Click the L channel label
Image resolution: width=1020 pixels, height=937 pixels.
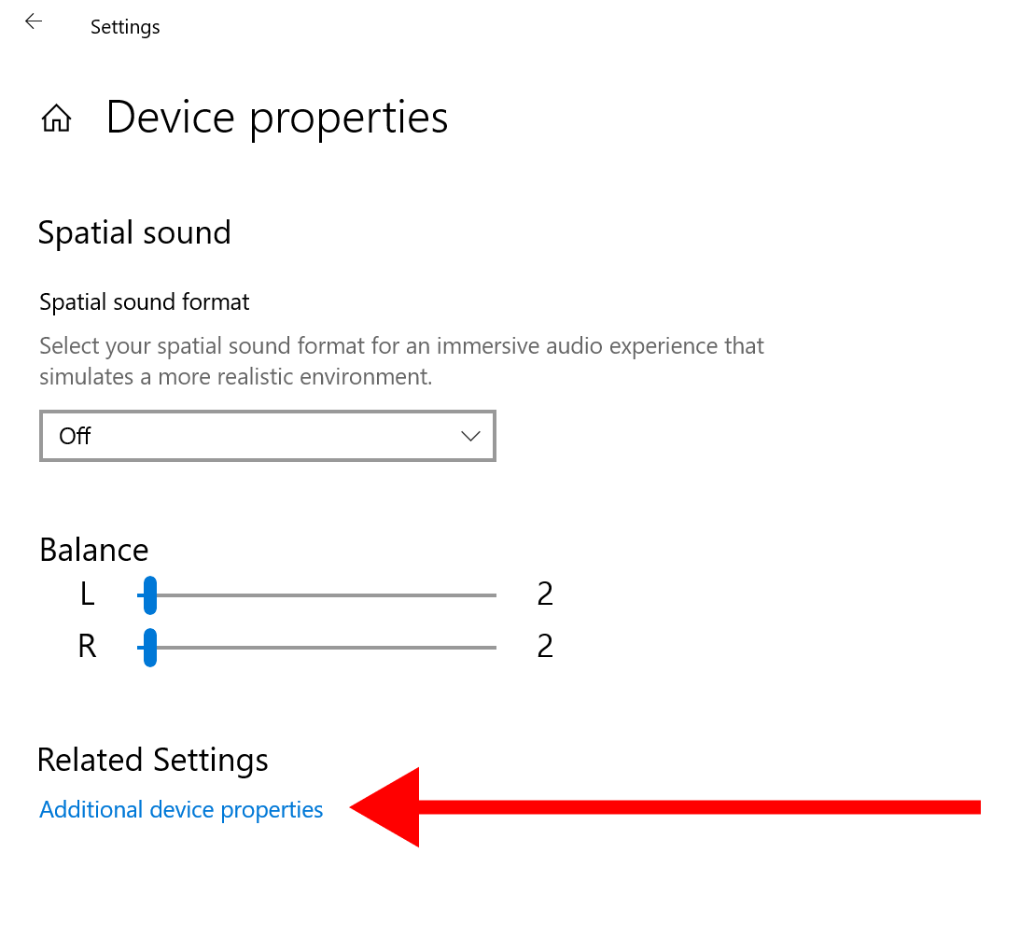(x=87, y=594)
